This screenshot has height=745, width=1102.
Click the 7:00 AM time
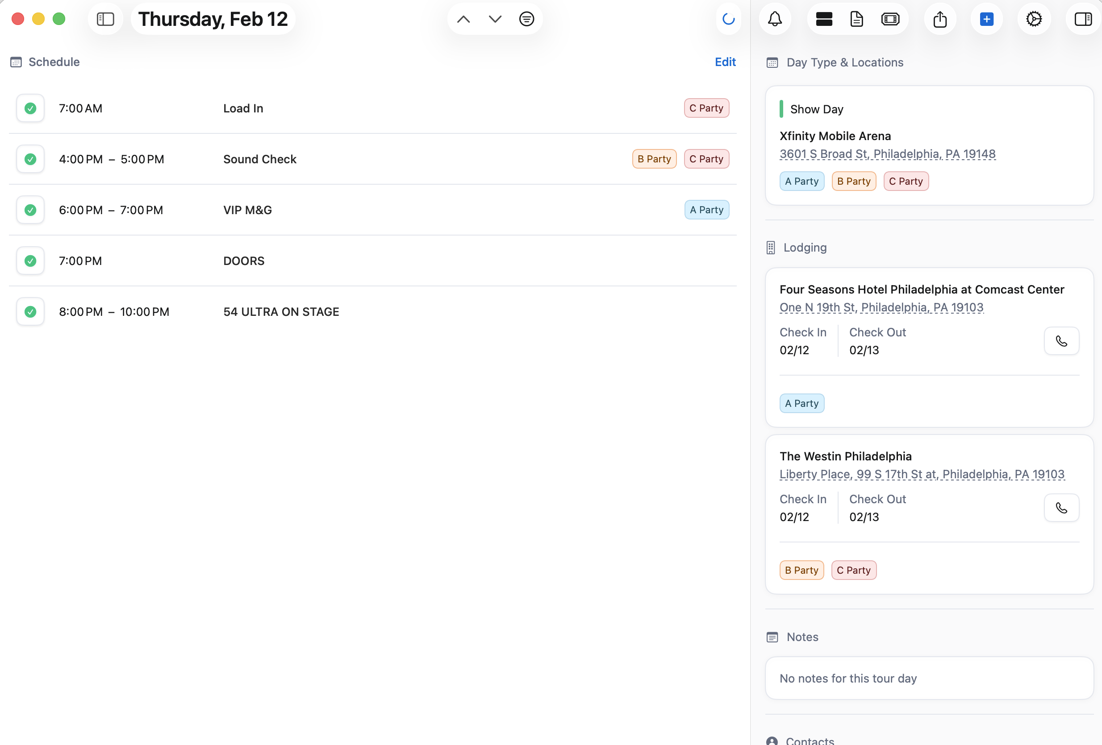click(80, 108)
